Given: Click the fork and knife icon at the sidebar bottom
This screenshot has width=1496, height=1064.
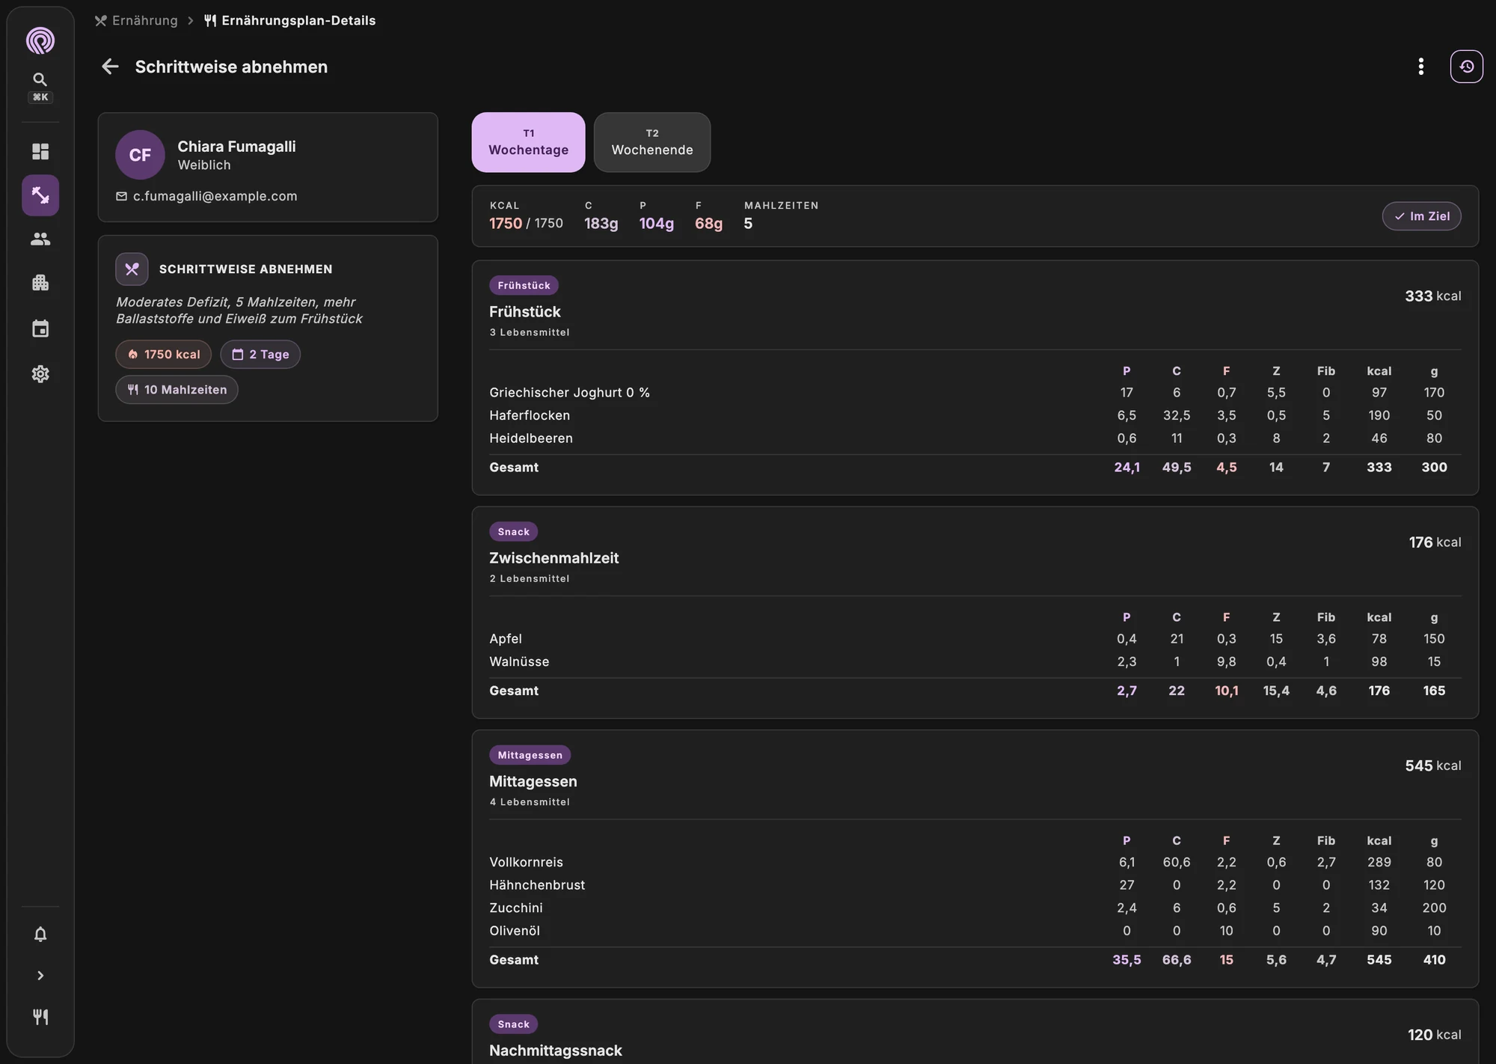Looking at the screenshot, I should 40,1017.
